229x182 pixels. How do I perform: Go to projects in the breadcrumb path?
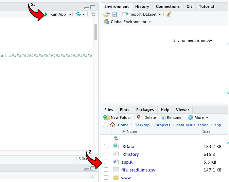pyautogui.click(x=163, y=125)
